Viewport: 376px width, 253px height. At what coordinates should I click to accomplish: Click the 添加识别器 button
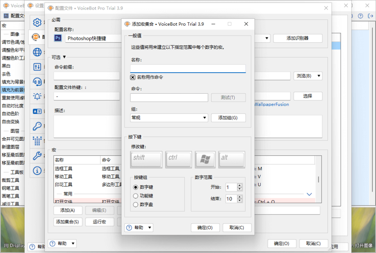[x=298, y=38]
